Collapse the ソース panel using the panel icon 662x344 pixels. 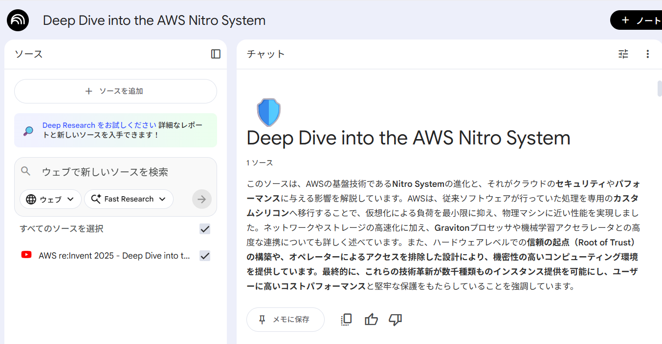pyautogui.click(x=215, y=54)
